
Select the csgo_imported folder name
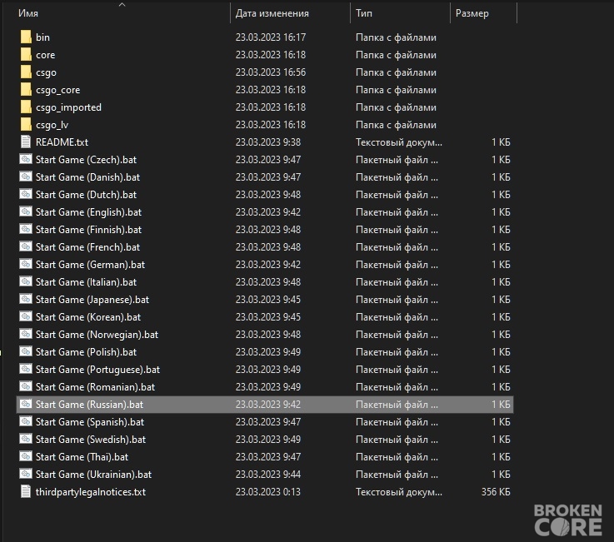click(68, 107)
